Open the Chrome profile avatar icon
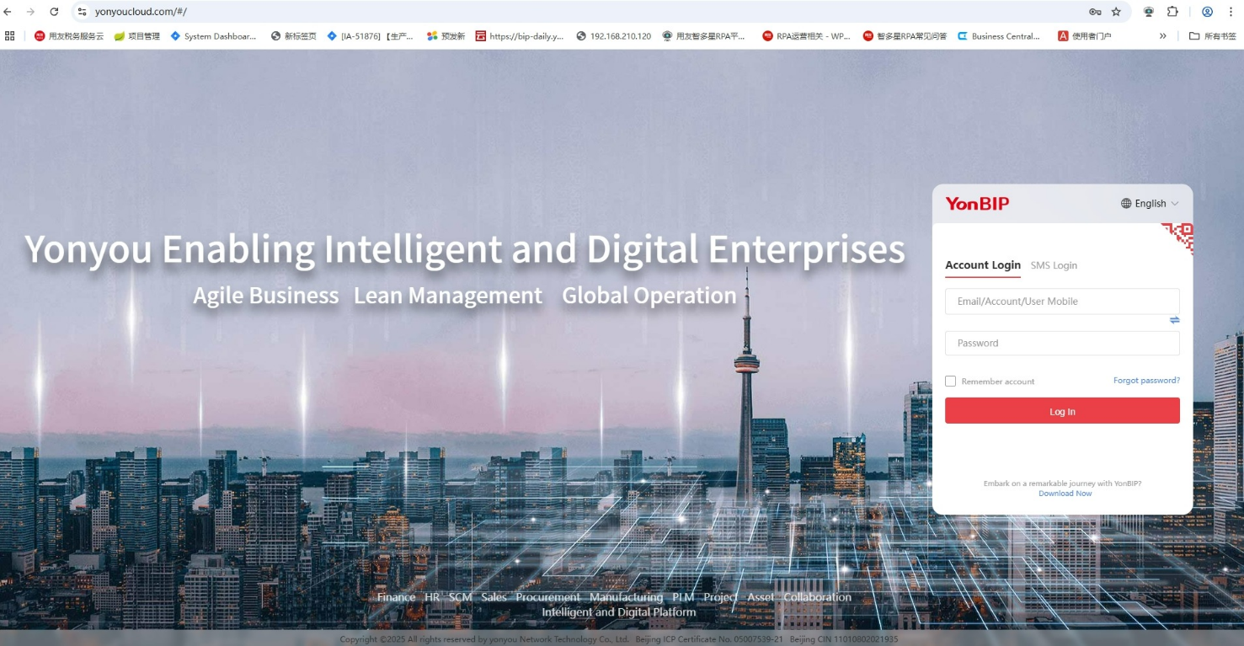This screenshot has width=1244, height=646. coord(1207,12)
